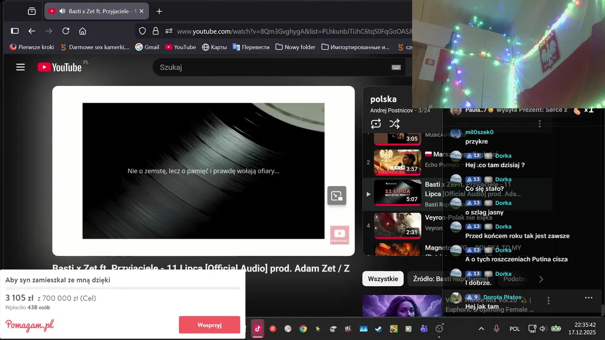Screen dimensions: 605x340
Task: Go to browser home page
Action: pos(83,31)
